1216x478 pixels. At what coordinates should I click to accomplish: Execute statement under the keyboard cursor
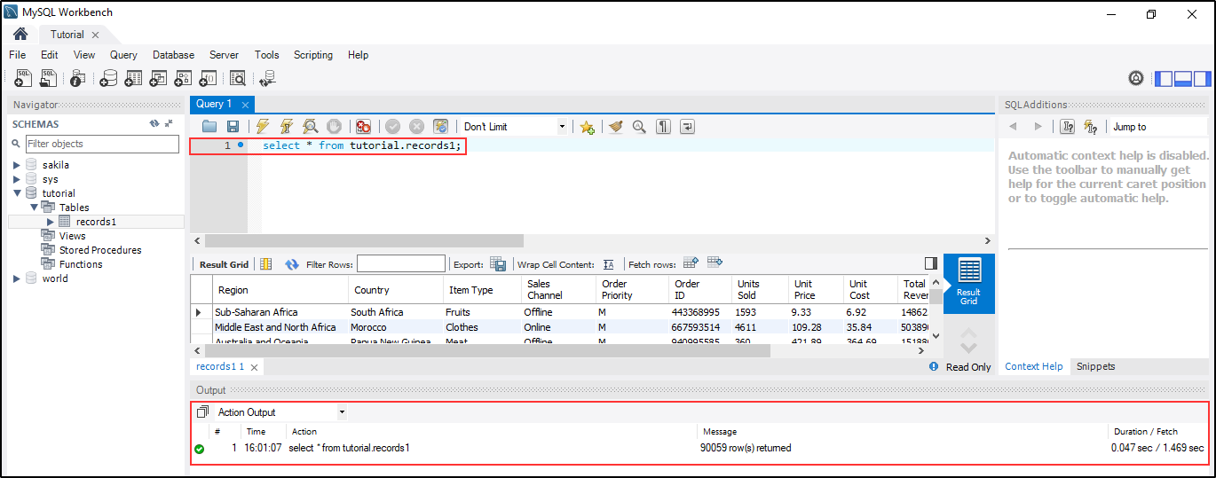pyautogui.click(x=287, y=127)
